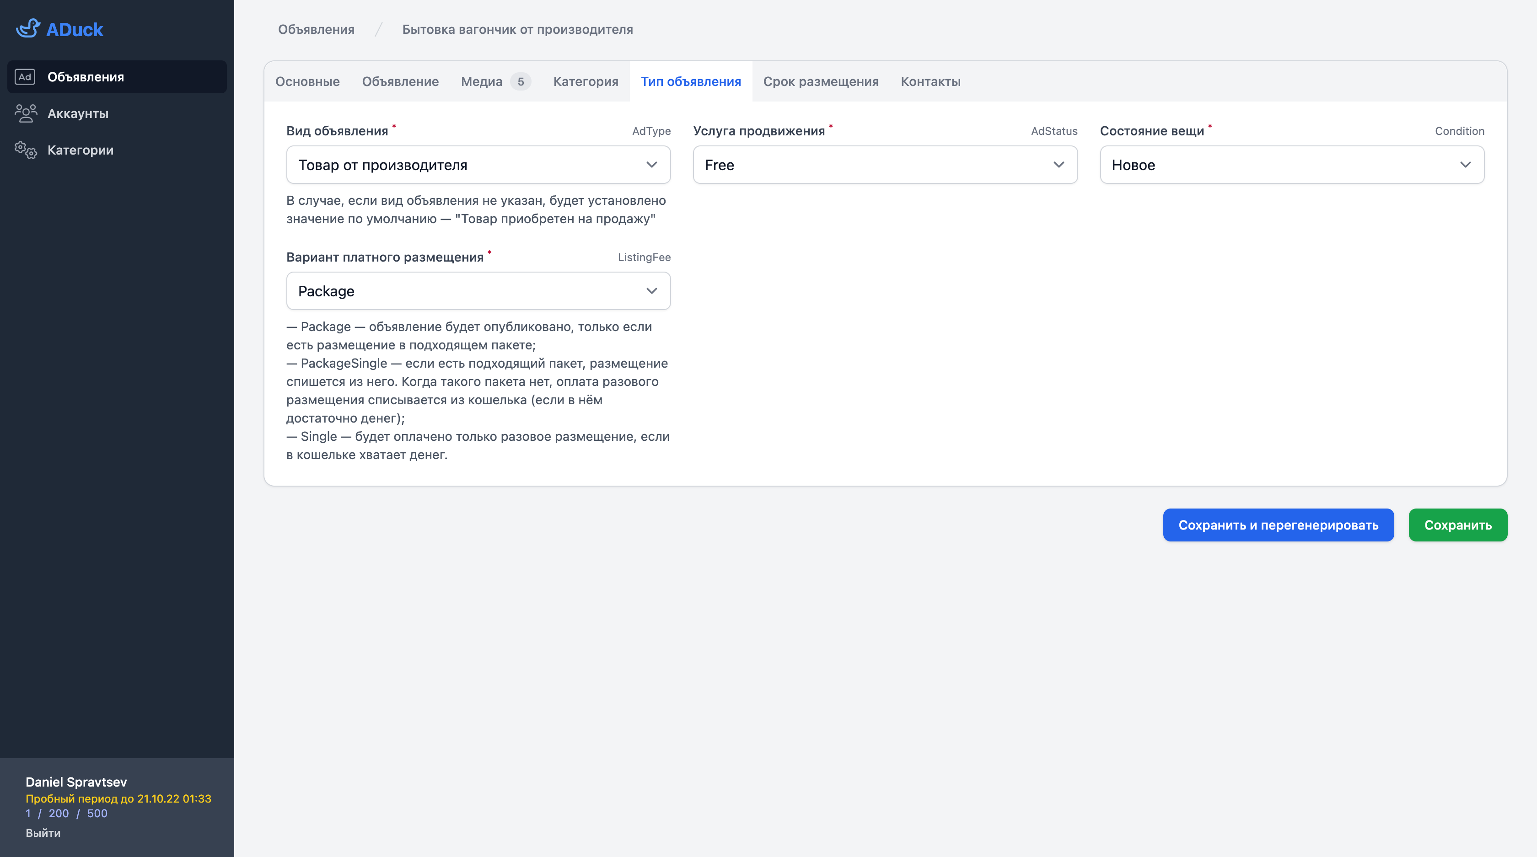Switch to the Основные tab
This screenshot has width=1537, height=857.
pyautogui.click(x=307, y=82)
